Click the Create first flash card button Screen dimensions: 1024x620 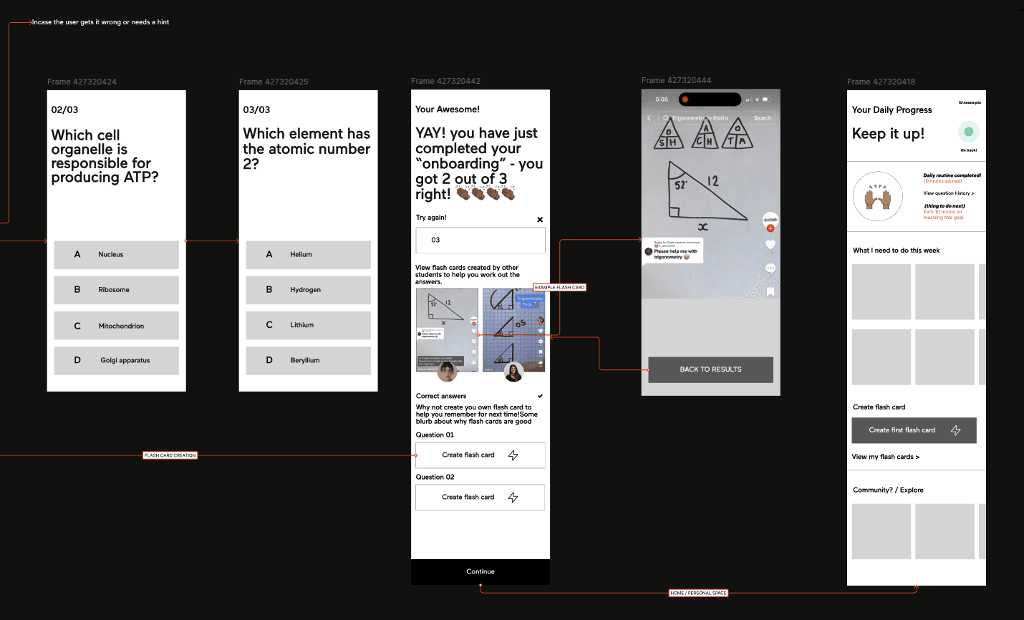[x=914, y=430]
